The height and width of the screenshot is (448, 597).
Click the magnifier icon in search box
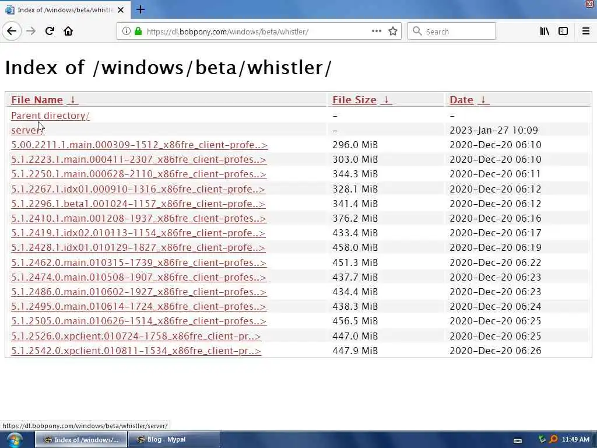coord(417,32)
